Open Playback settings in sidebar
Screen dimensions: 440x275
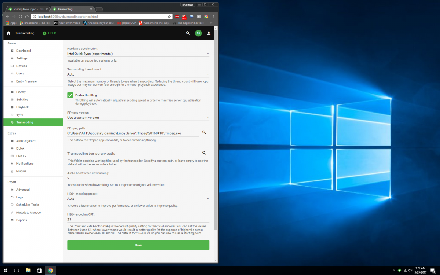[x=22, y=107]
